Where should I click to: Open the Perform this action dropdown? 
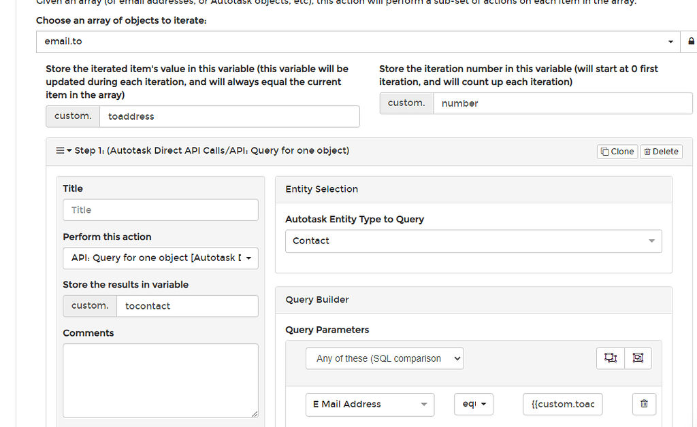[x=160, y=258]
